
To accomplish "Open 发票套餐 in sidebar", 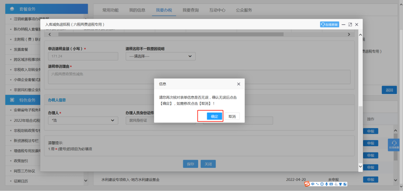I will [21, 49].
